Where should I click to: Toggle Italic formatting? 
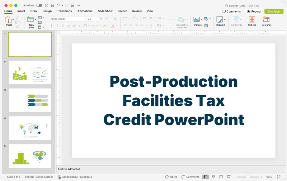pos(57,26)
